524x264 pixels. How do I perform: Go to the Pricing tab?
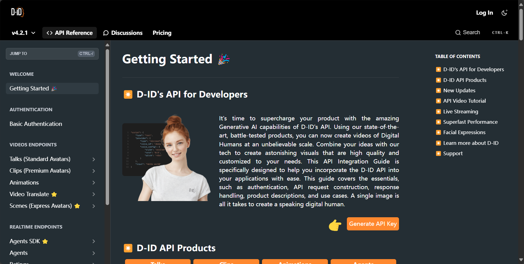[162, 33]
